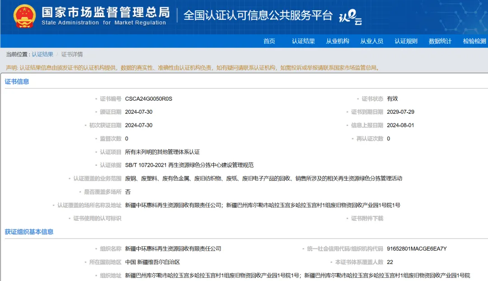Click the 统一社会信用代码/组织机构代码 label
This screenshot has width=488, height=281.
pyautogui.click(x=345, y=249)
